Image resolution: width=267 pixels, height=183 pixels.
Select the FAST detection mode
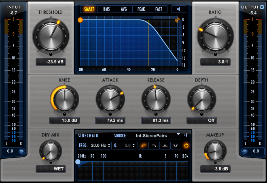pos(159,9)
